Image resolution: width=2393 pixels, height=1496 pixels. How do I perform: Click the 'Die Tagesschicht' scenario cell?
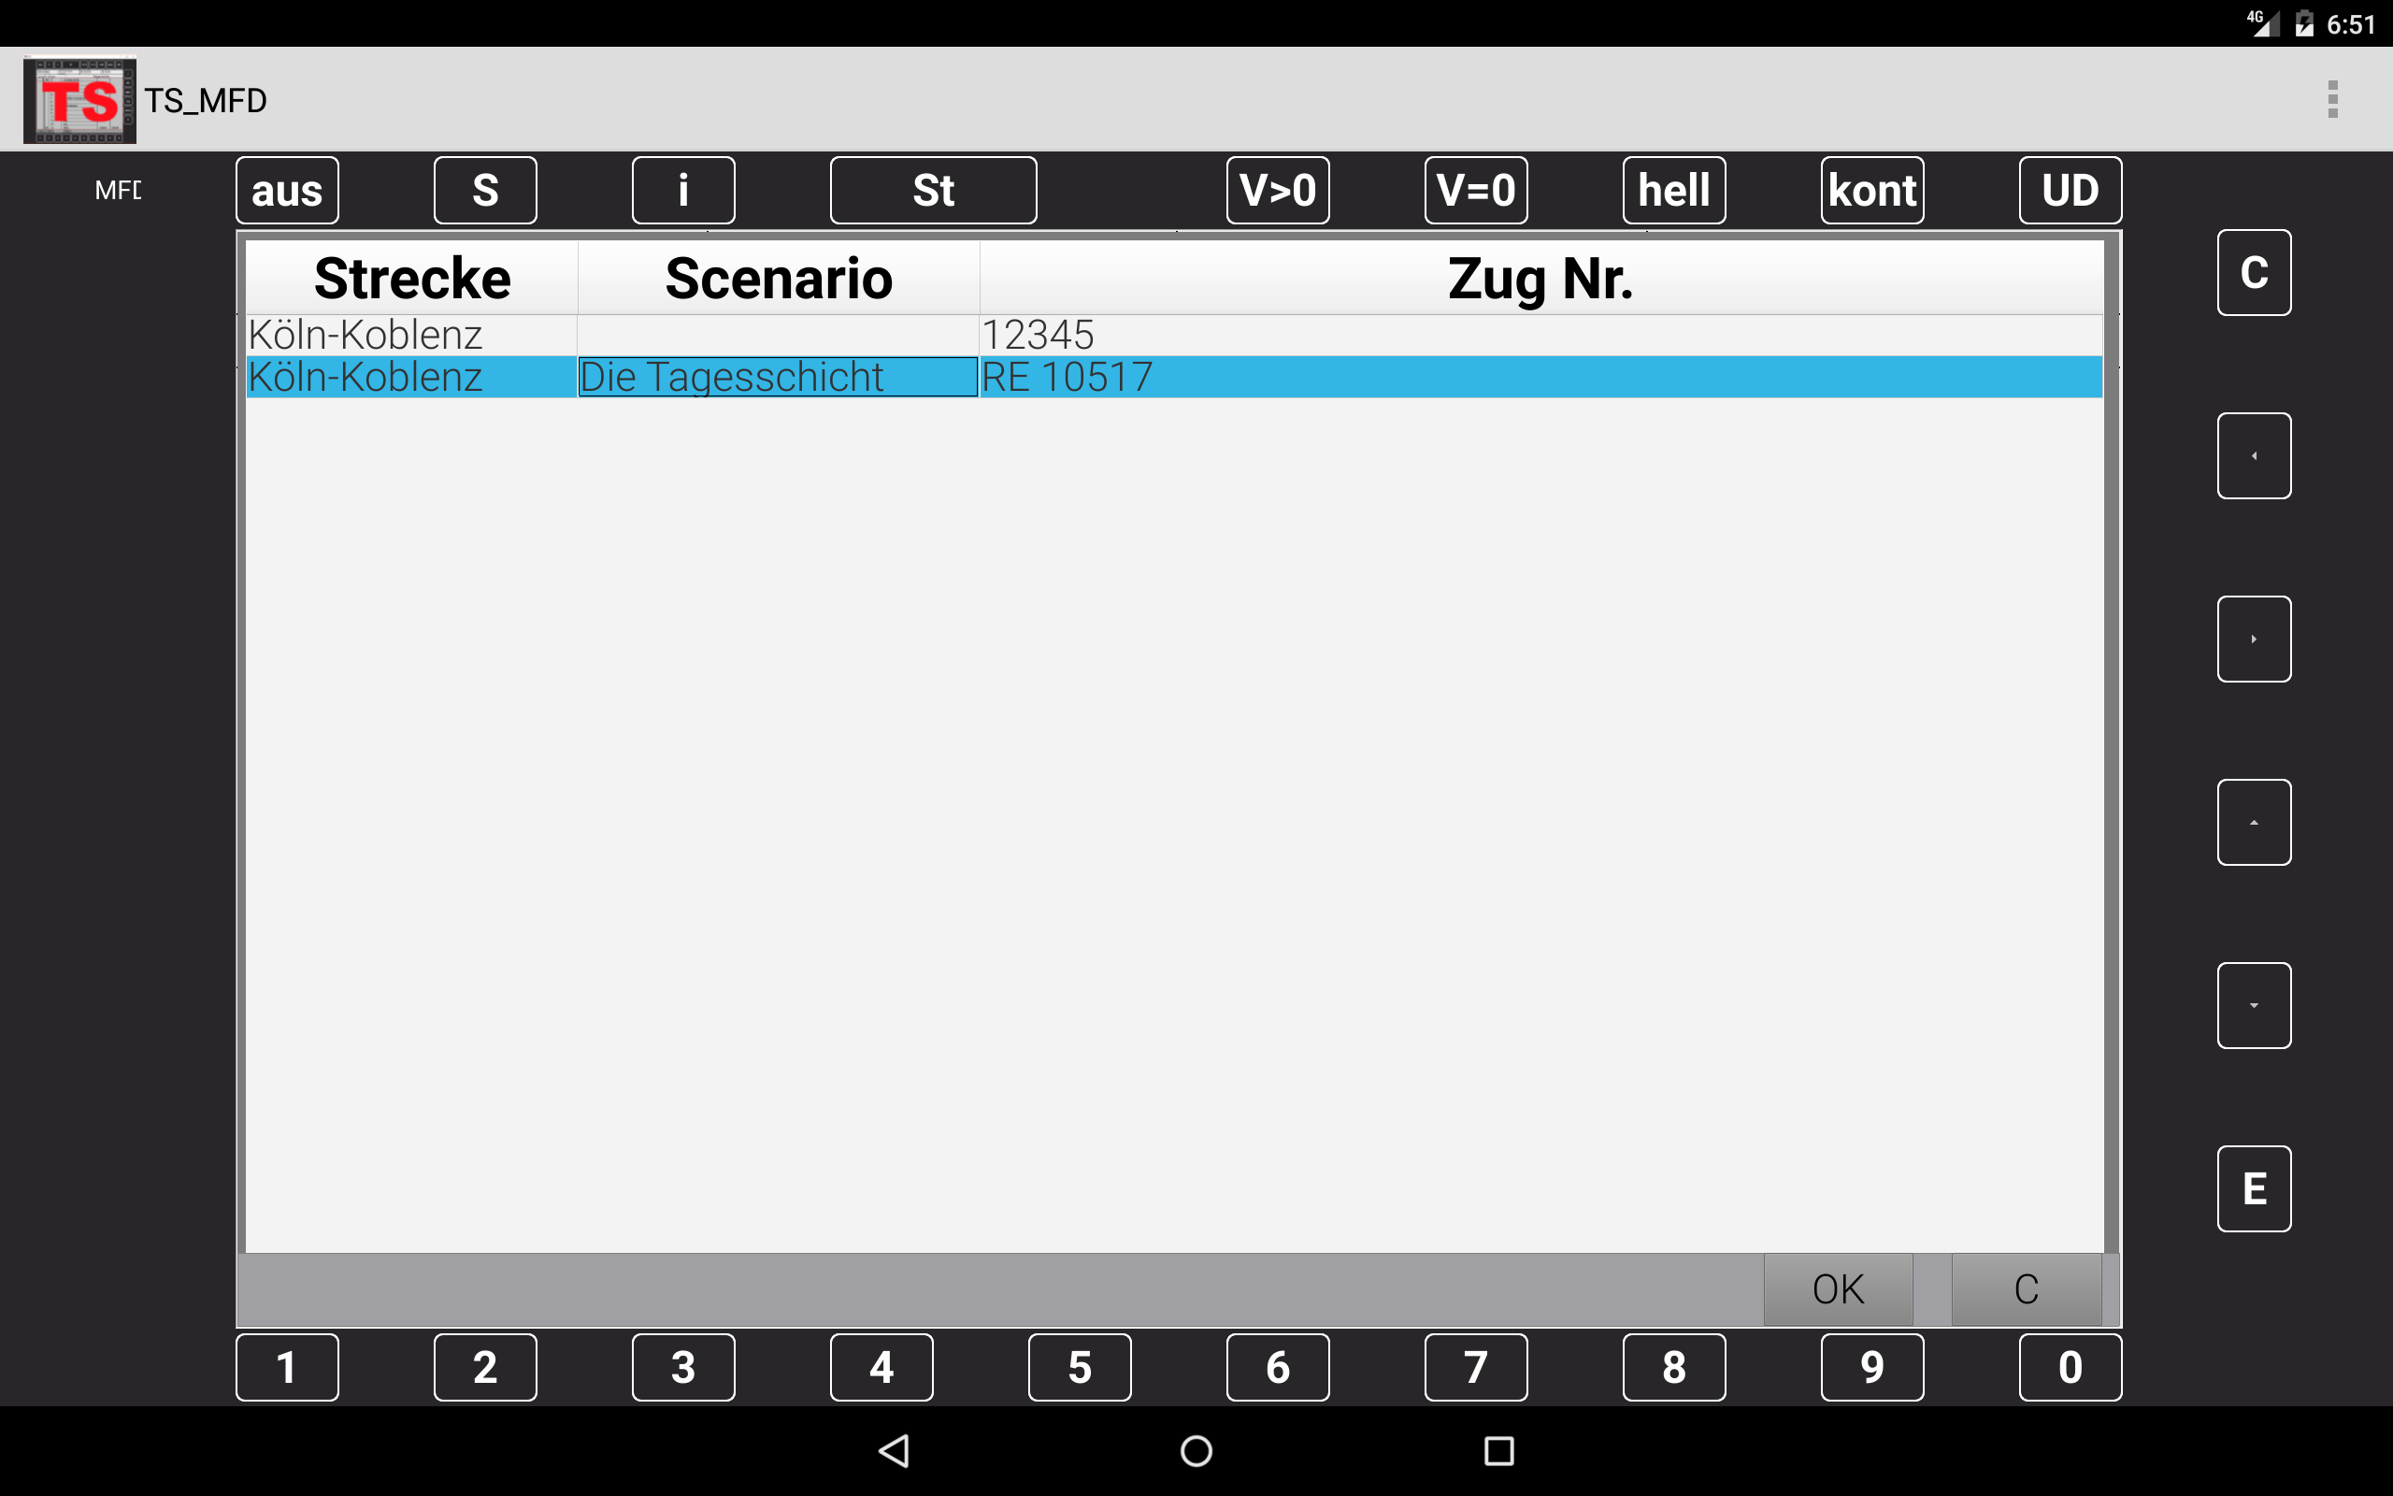(x=777, y=377)
